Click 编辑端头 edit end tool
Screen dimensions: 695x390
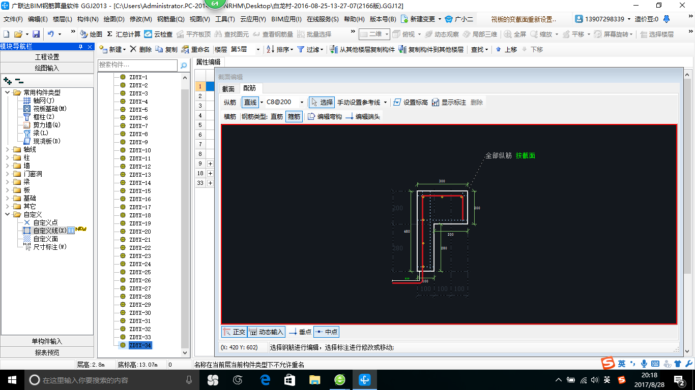[x=363, y=116]
